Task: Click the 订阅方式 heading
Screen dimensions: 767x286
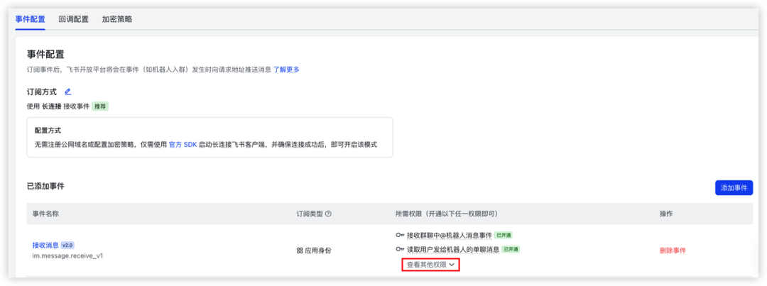Action: coord(42,92)
